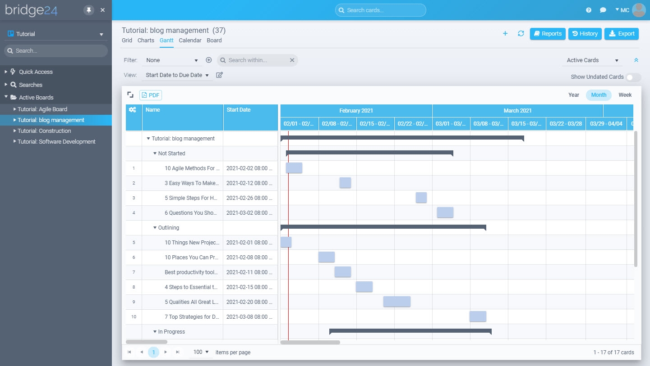Viewport: 650px width, 366px height.
Task: Clear the Search within box using the X
Action: [x=292, y=60]
